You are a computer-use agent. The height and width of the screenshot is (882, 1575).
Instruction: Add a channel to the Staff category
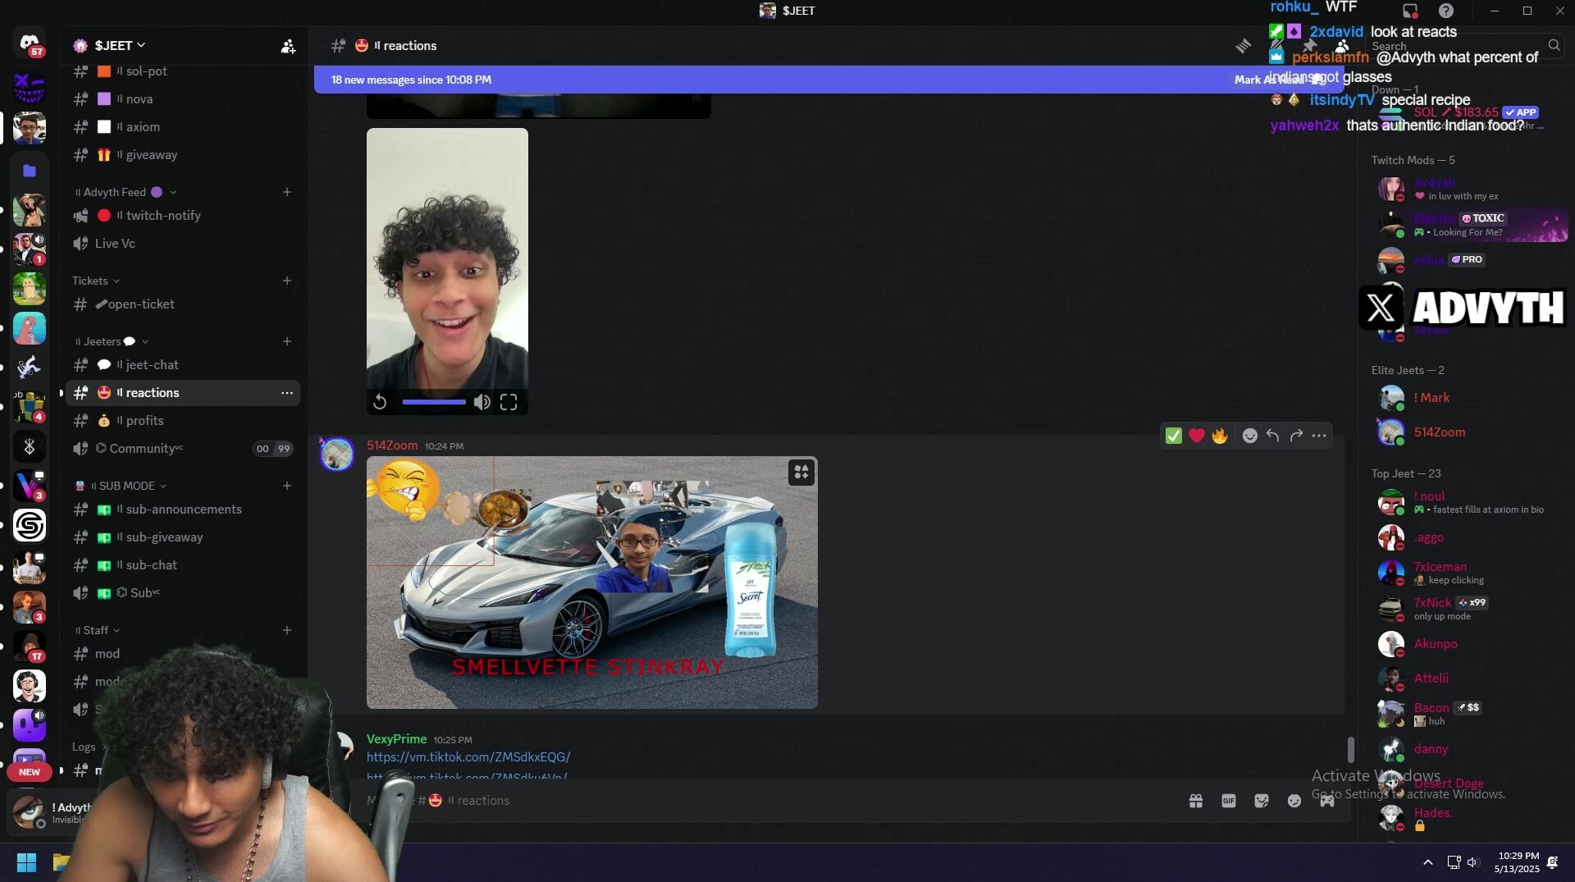click(287, 630)
